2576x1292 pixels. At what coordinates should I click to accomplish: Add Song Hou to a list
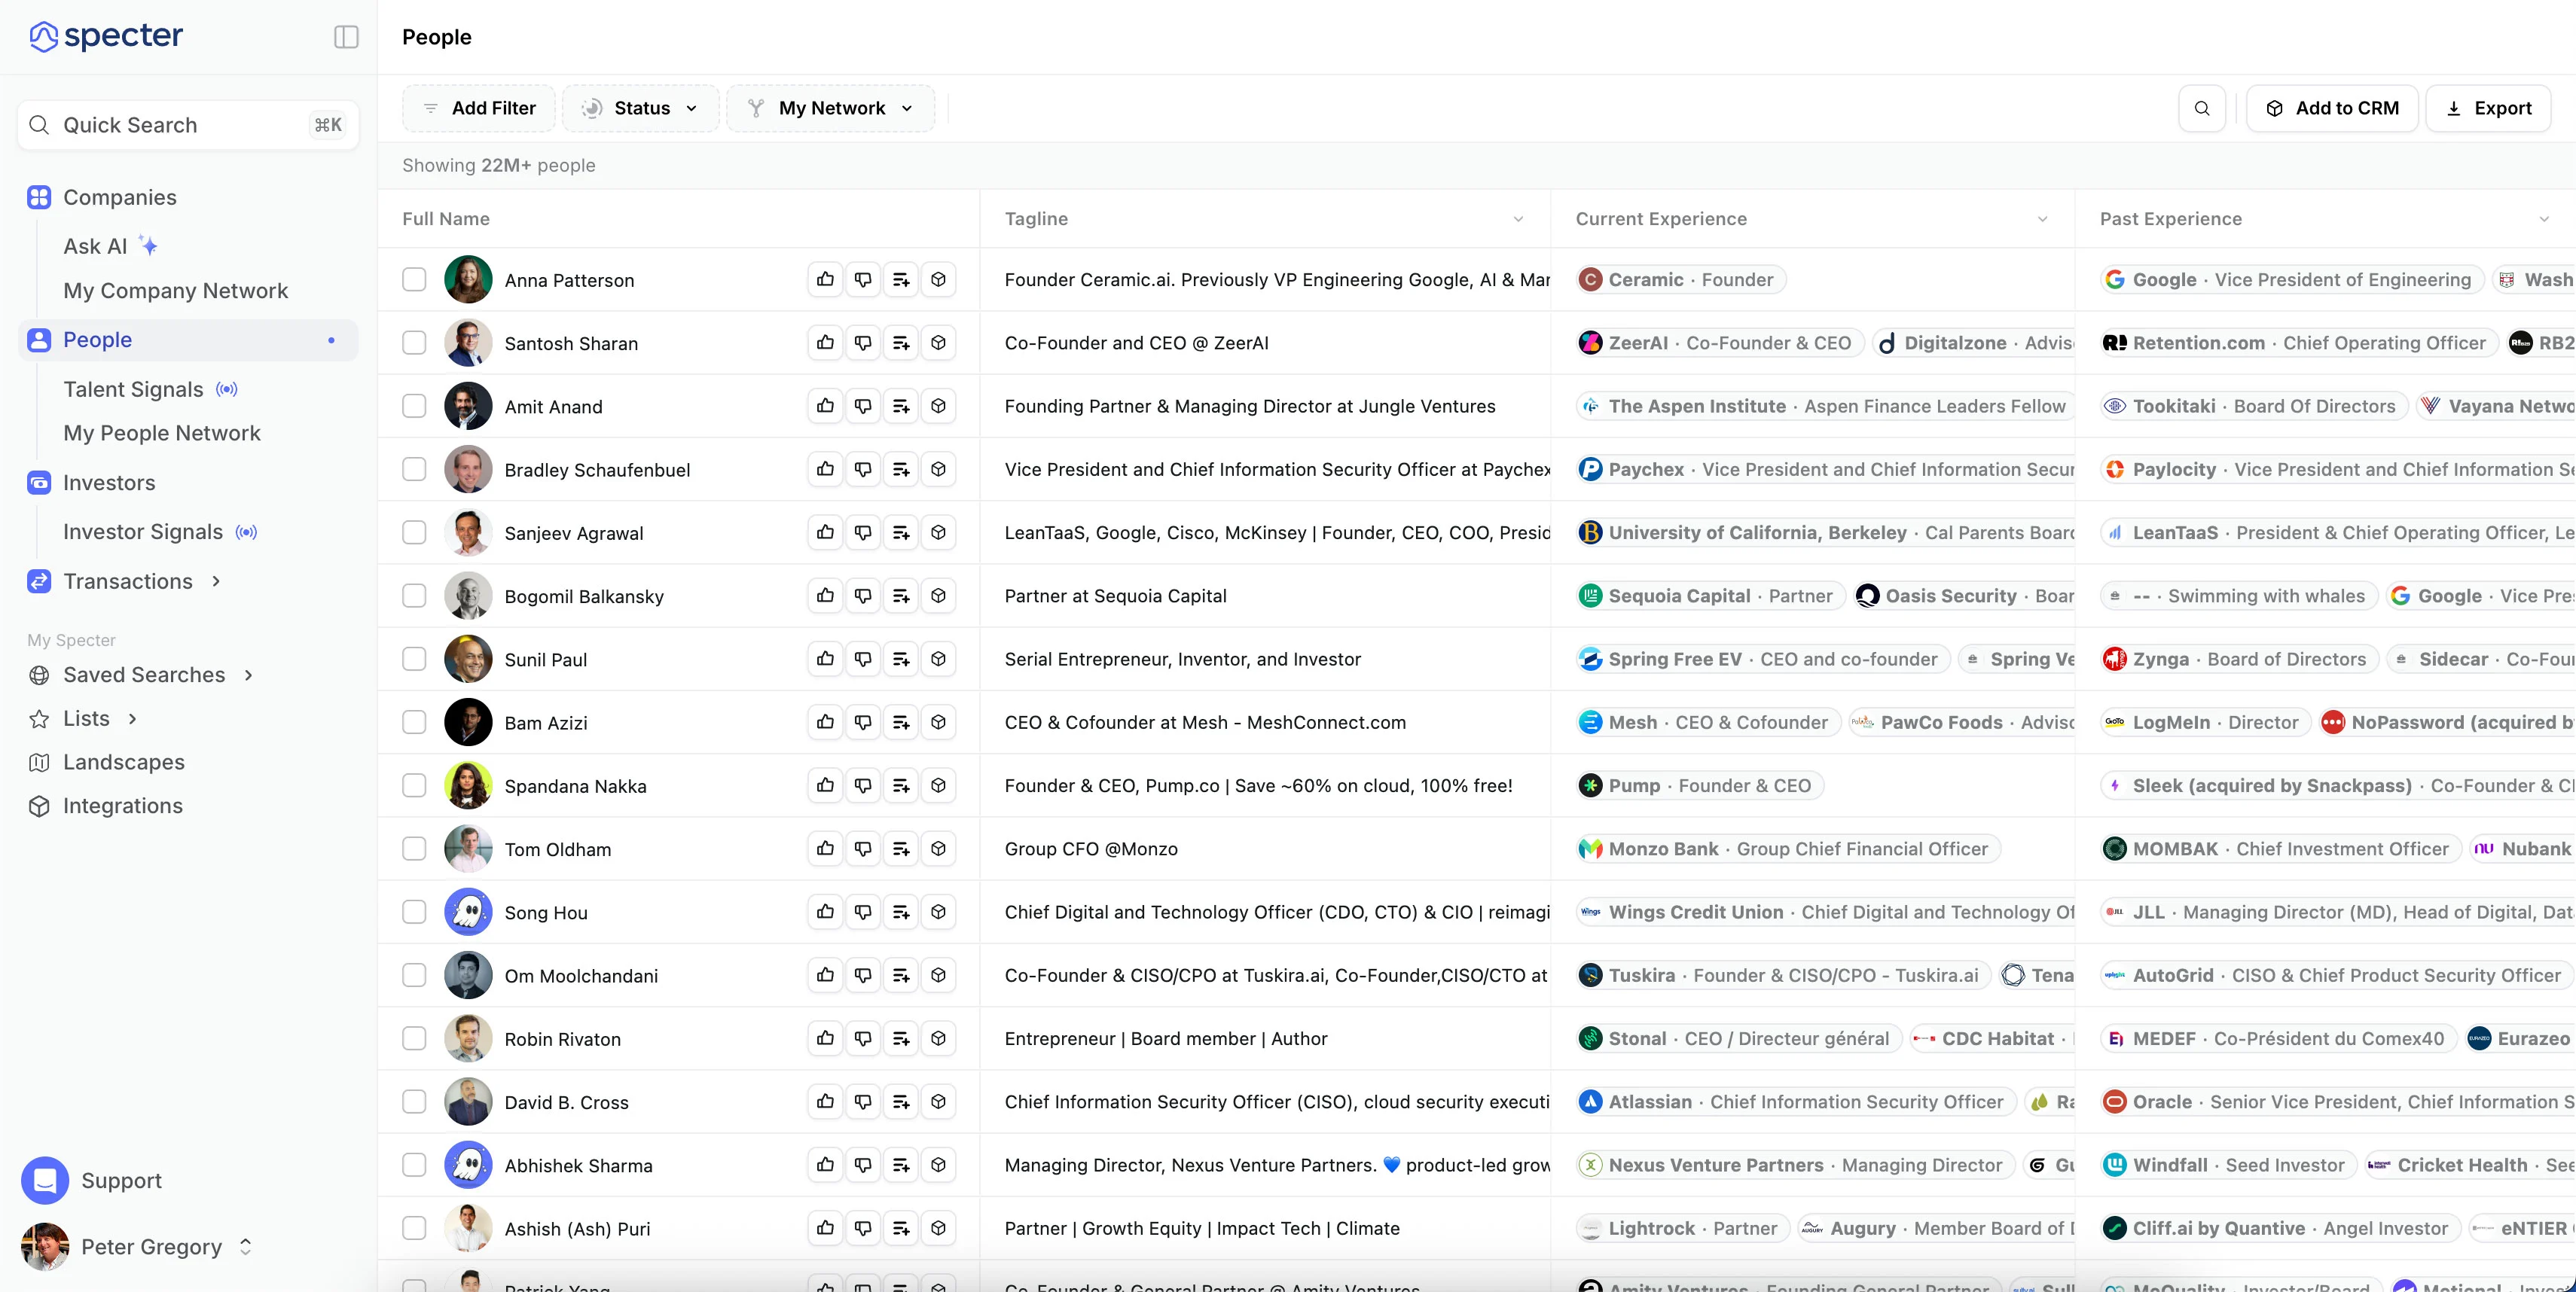click(901, 911)
